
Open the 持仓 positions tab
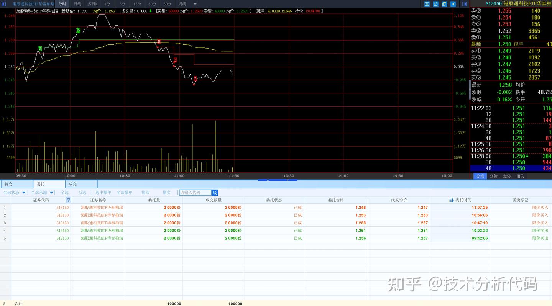pos(17,184)
